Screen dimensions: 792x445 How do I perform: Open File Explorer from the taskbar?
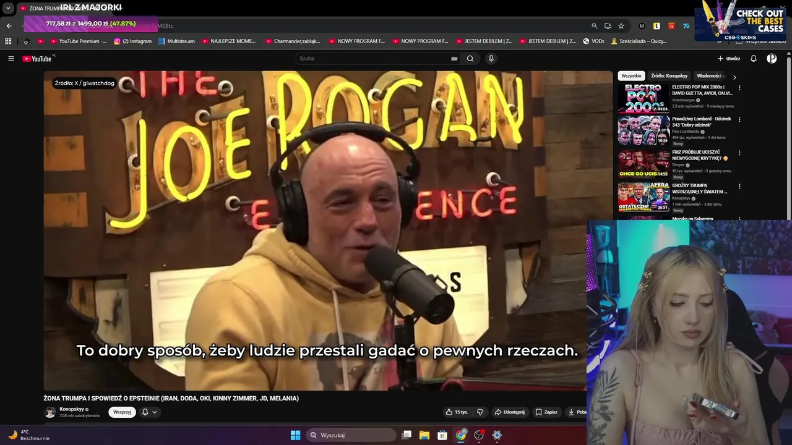[x=424, y=435]
